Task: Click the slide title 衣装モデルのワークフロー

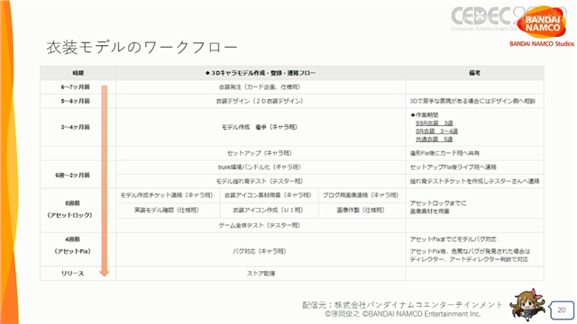Action: coord(142,48)
